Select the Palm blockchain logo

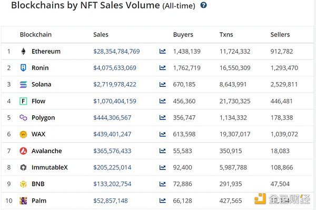click(x=23, y=201)
